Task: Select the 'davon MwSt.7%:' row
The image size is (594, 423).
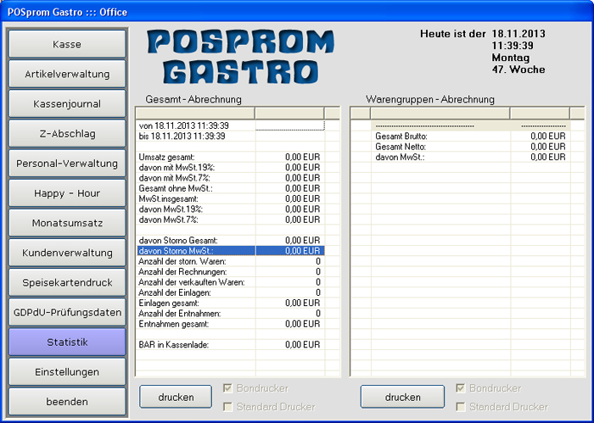Action: (x=230, y=220)
